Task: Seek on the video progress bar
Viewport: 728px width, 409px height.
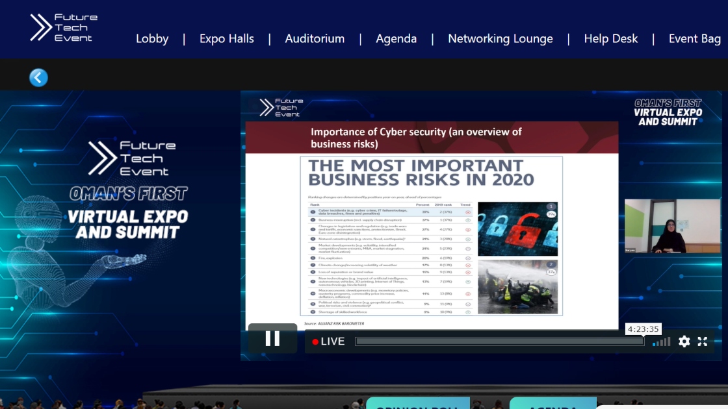Action: [x=499, y=341]
